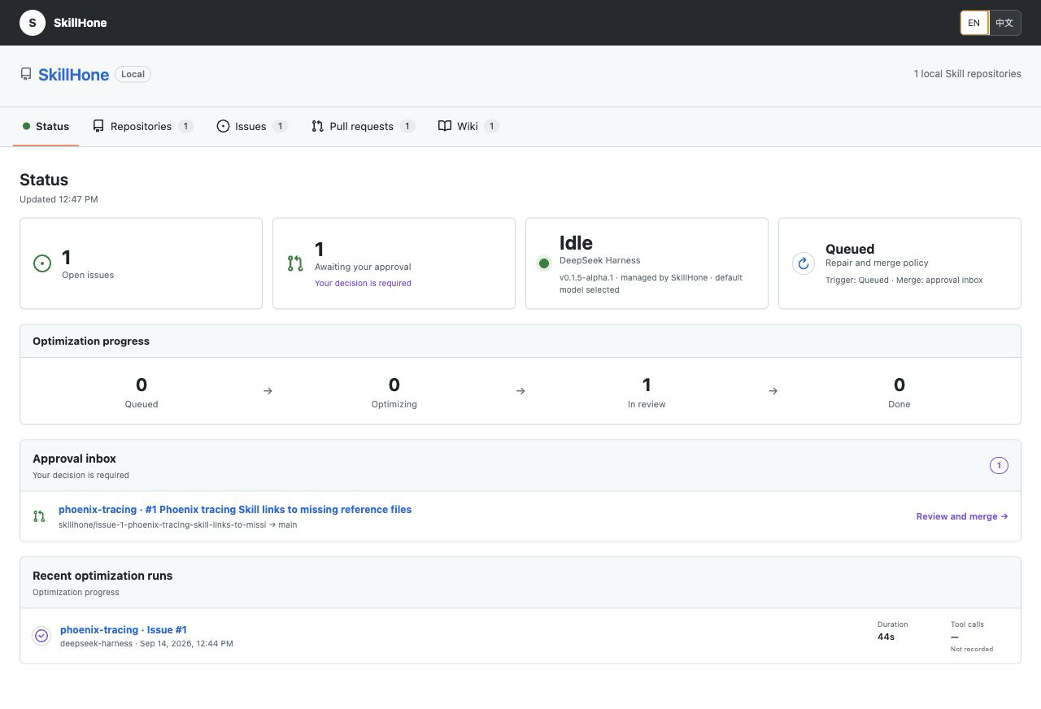Click the Open issues circle icon

42,263
